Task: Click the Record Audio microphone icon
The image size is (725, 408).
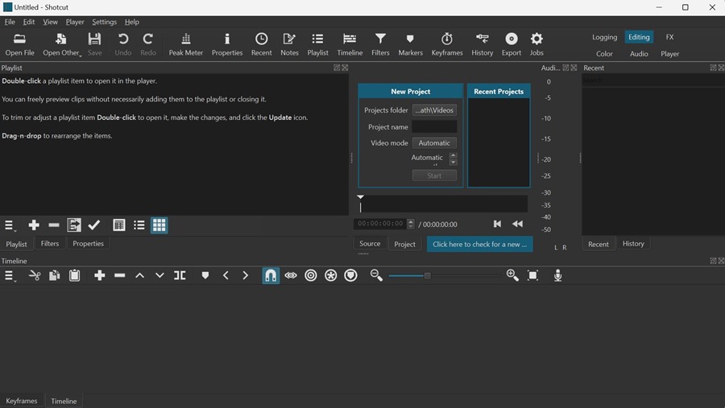Action: pyautogui.click(x=557, y=276)
